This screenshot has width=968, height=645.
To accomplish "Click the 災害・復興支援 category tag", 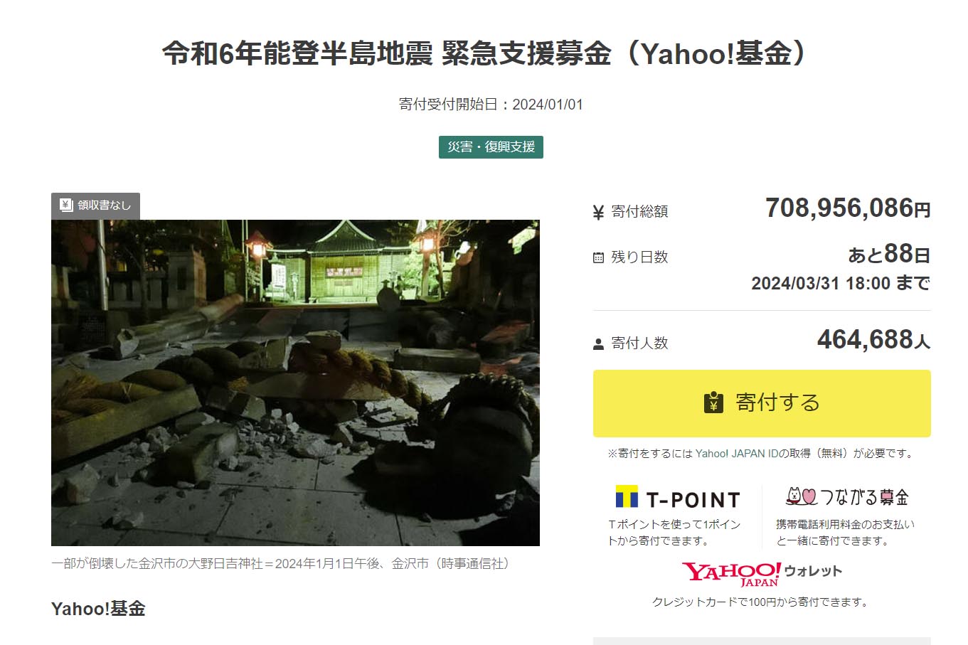I will point(491,147).
